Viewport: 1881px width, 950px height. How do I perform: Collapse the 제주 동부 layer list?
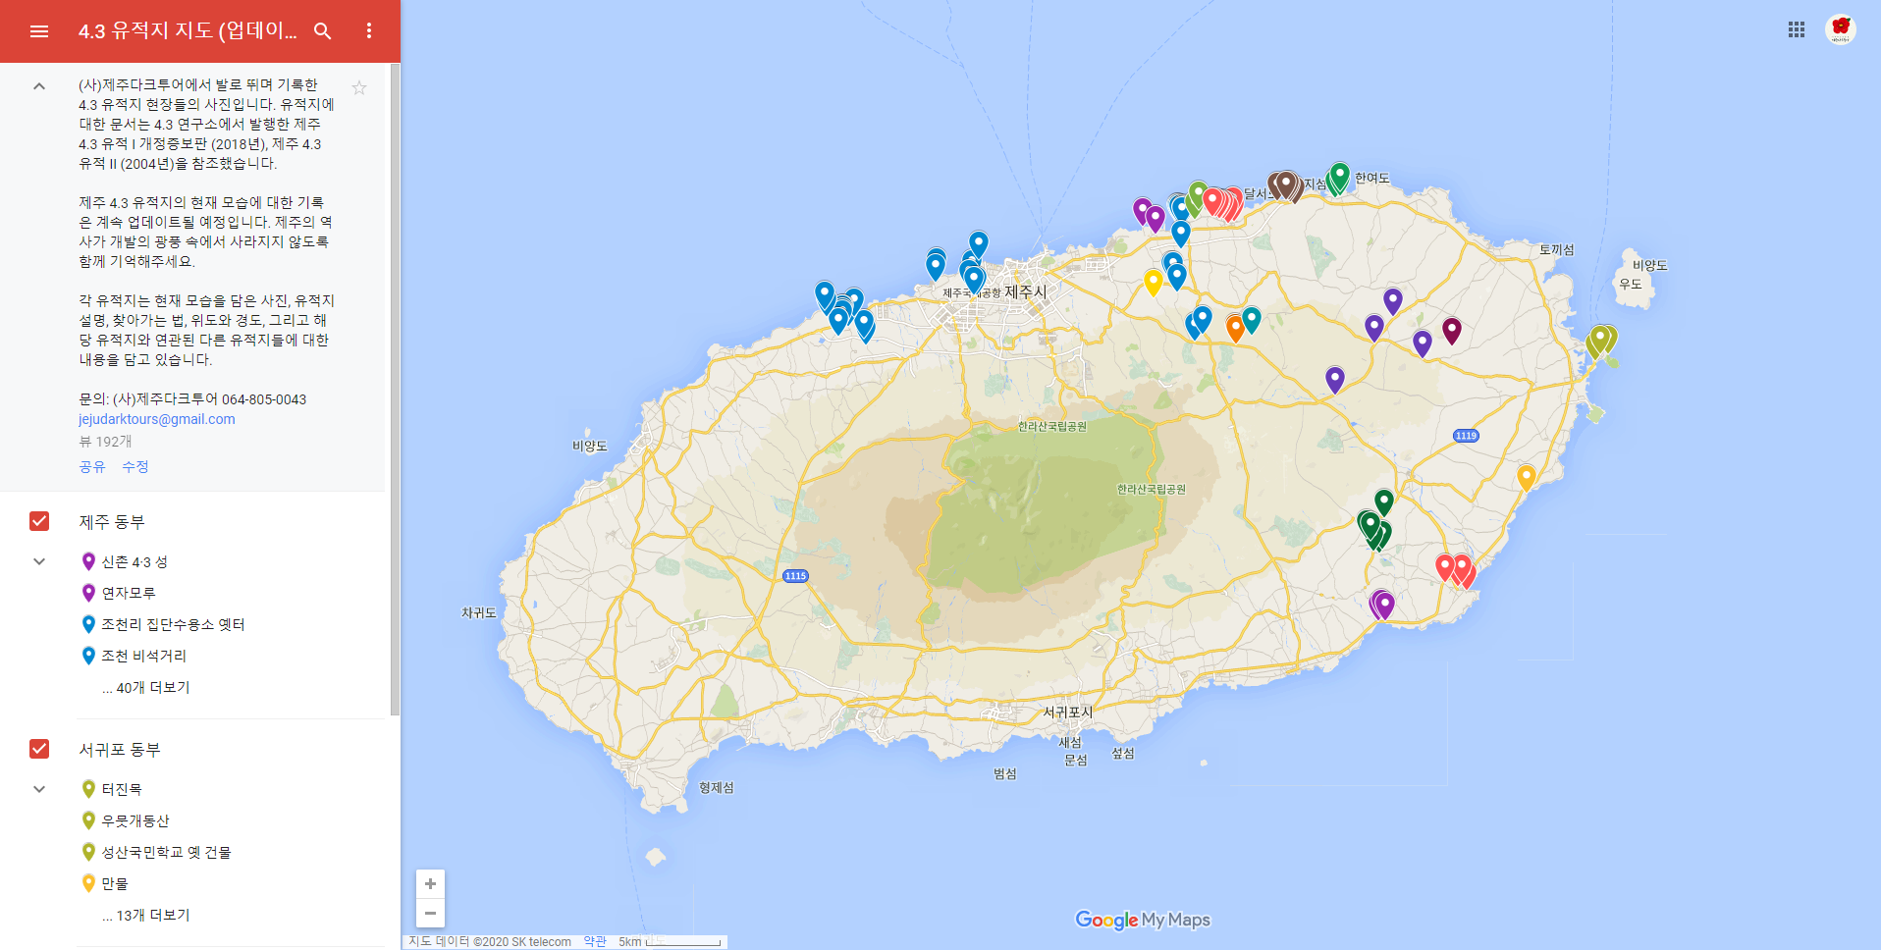point(39,561)
